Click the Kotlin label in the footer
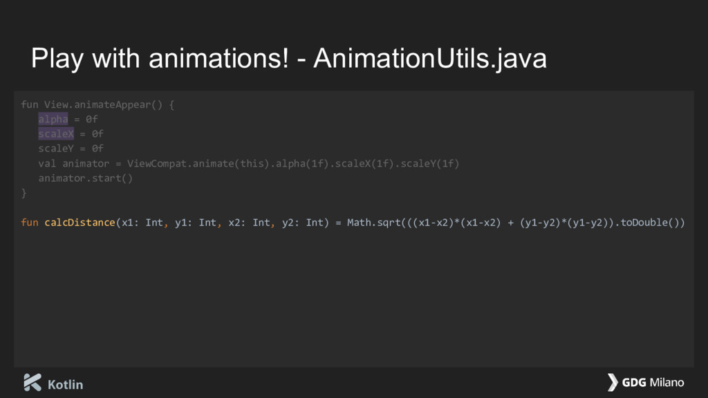Image resolution: width=708 pixels, height=398 pixels. point(65,384)
